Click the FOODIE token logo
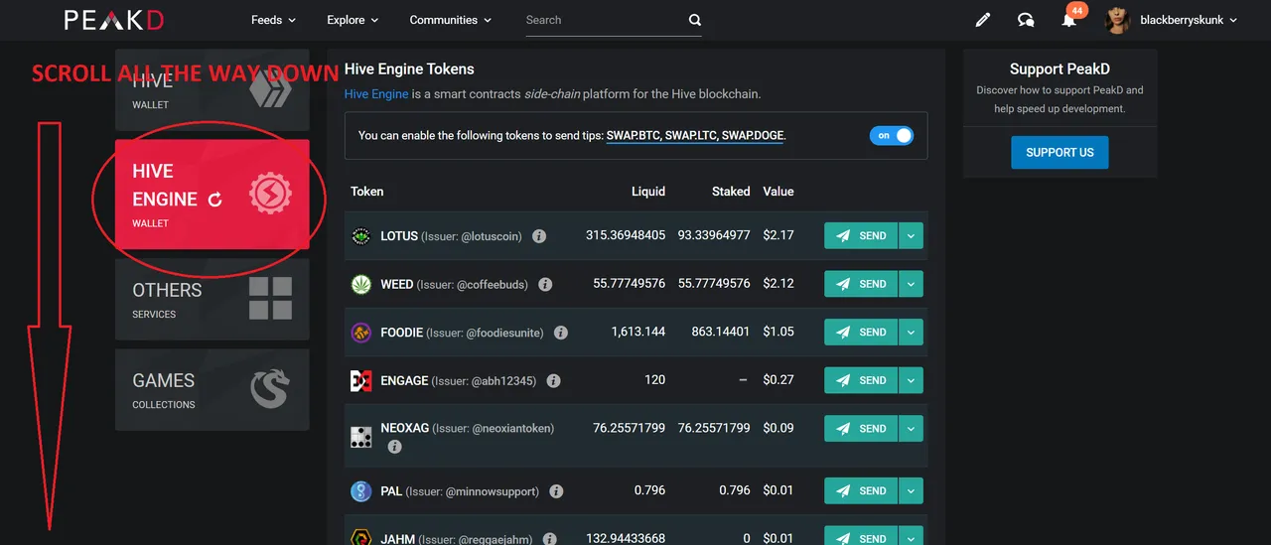Image resolution: width=1271 pixels, height=545 pixels. (360, 333)
